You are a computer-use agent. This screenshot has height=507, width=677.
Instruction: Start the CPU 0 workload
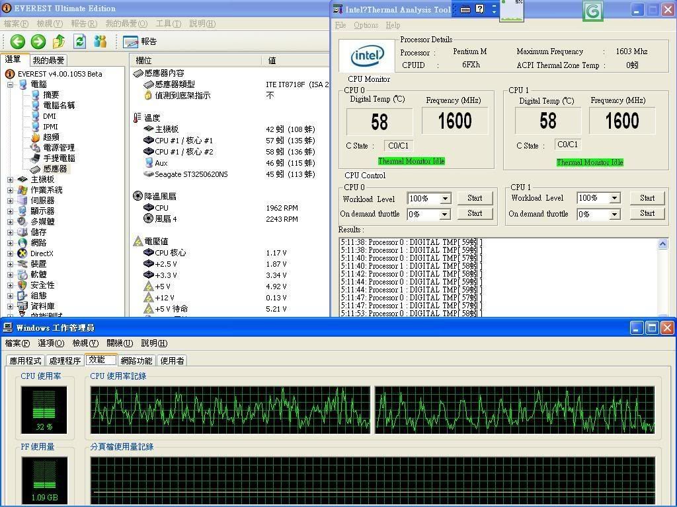click(x=475, y=198)
